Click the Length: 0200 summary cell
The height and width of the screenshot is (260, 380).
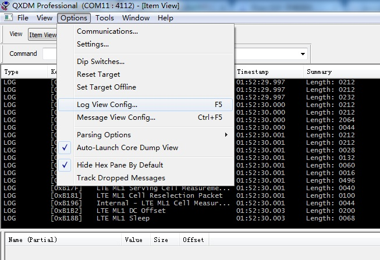(x=331, y=211)
